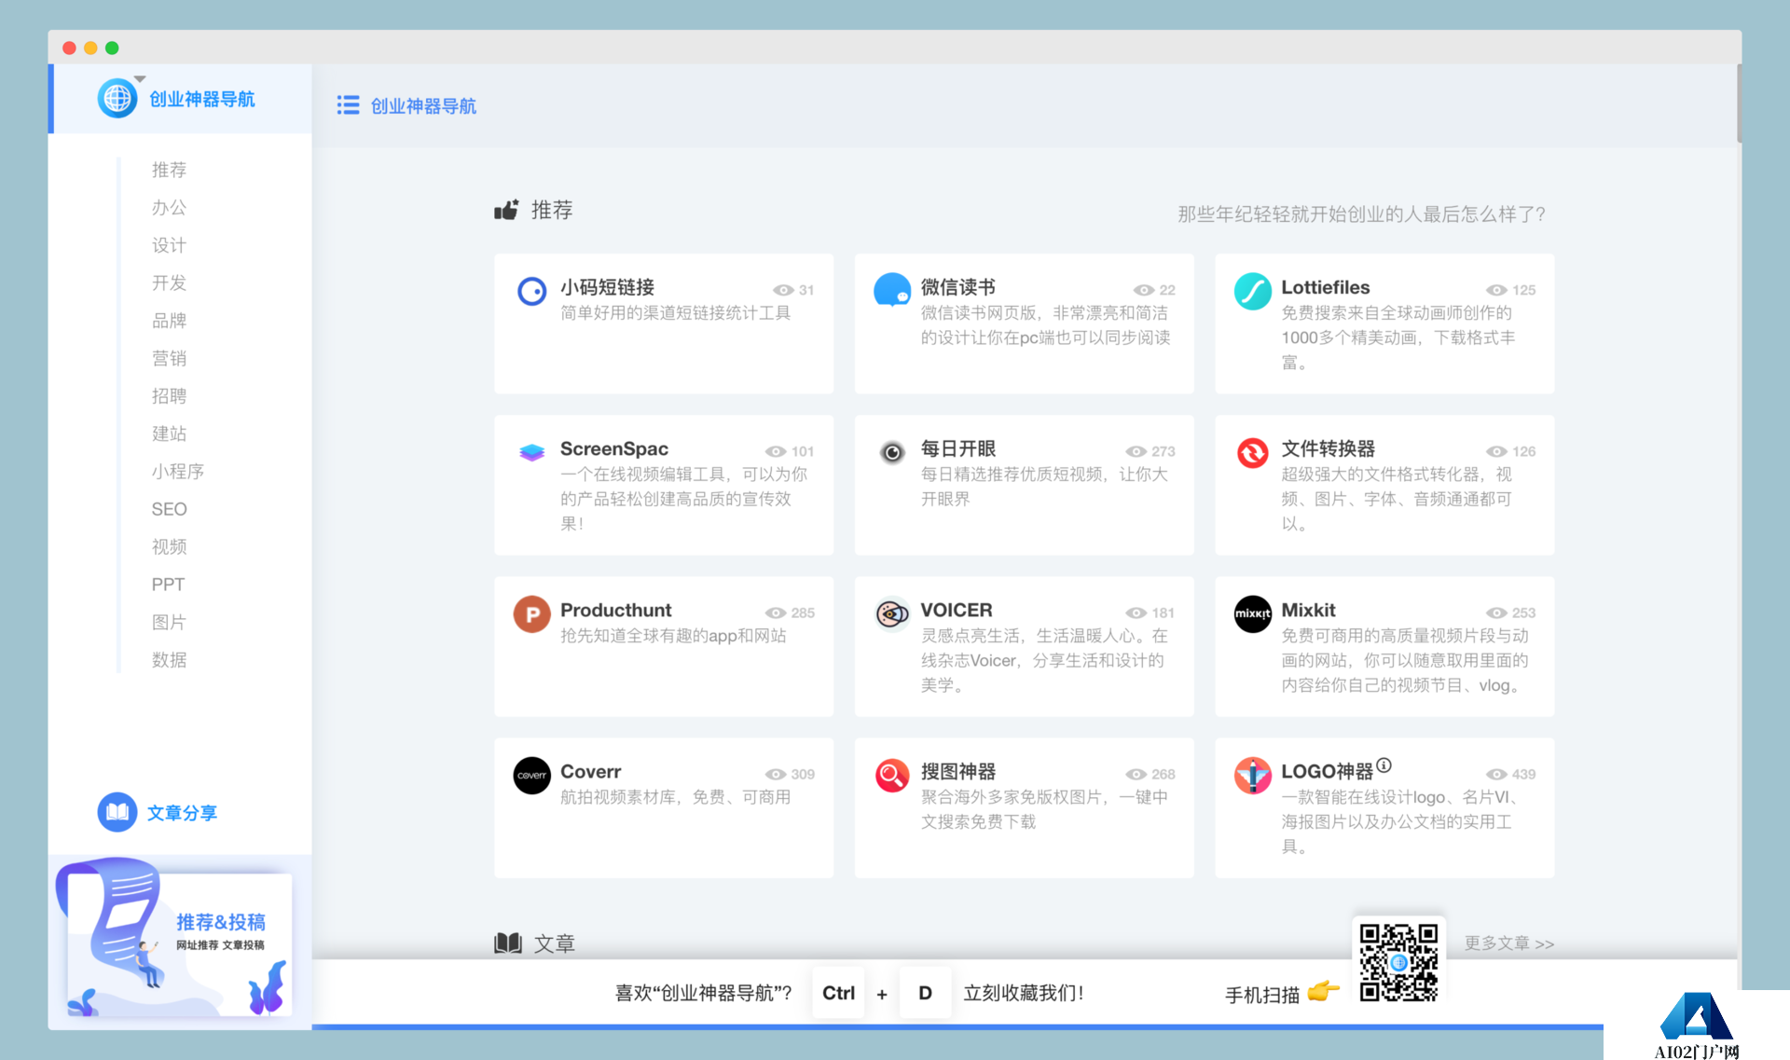Toggle the hamburger menu list icon

pos(348,105)
